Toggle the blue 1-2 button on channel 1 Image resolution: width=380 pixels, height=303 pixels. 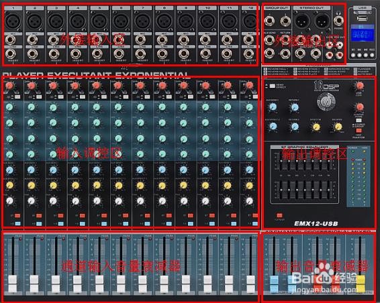point(17,224)
